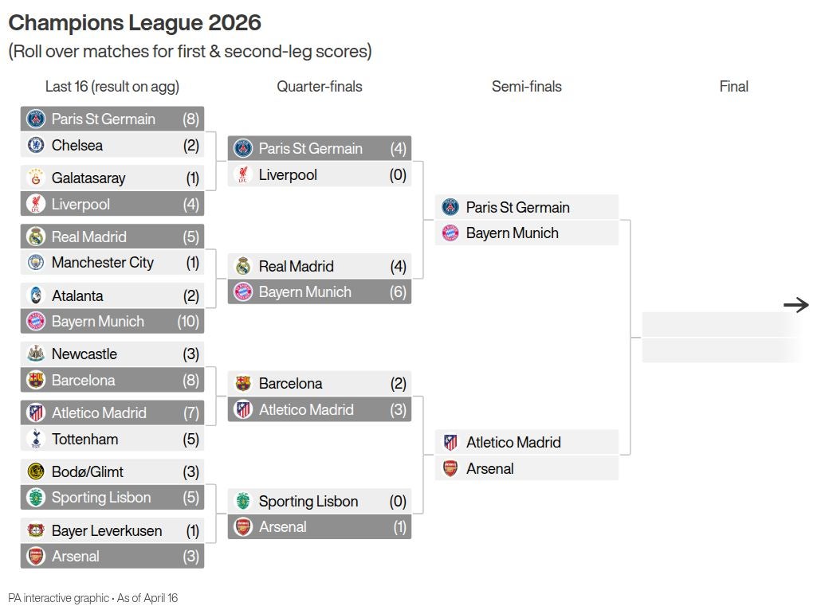
Task: Click the Last 16 column header
Action: [x=112, y=87]
